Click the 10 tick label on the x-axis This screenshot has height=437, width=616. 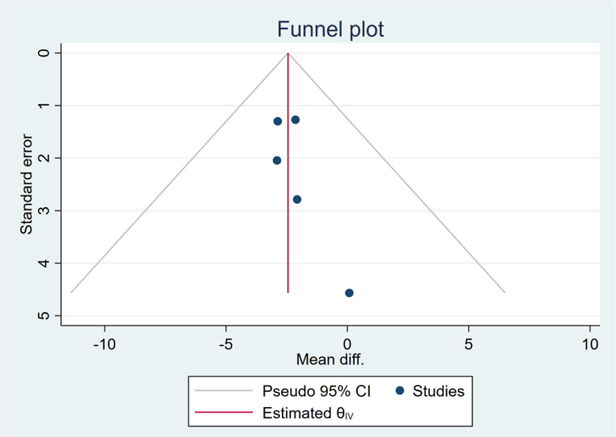tap(590, 344)
